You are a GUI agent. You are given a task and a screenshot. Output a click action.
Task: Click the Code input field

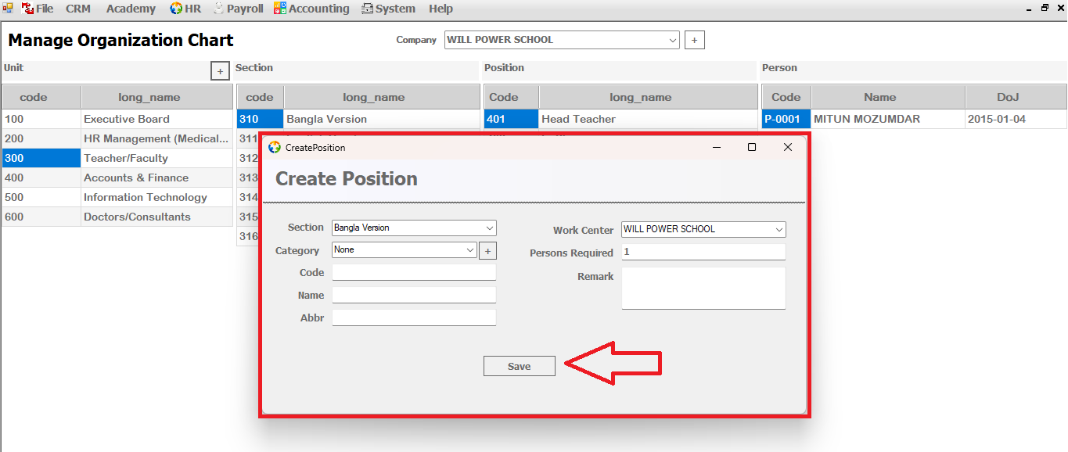point(414,272)
